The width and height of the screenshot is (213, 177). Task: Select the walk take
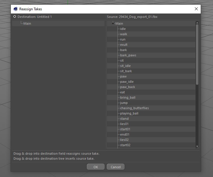pyautogui.click(x=124, y=34)
